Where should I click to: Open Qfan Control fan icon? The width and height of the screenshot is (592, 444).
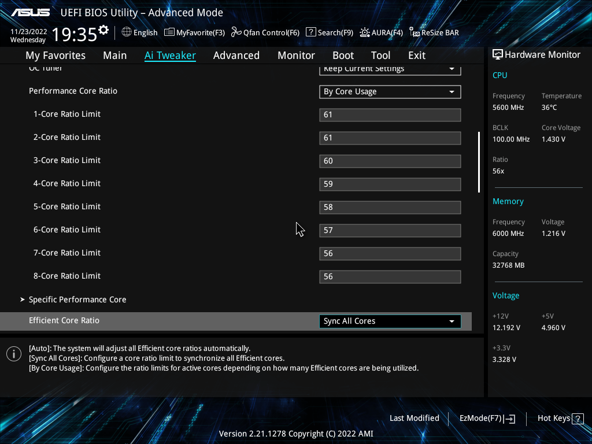pyautogui.click(x=236, y=32)
